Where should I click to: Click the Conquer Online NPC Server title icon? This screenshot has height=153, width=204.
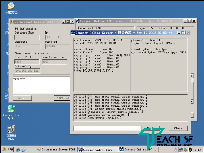(78, 21)
